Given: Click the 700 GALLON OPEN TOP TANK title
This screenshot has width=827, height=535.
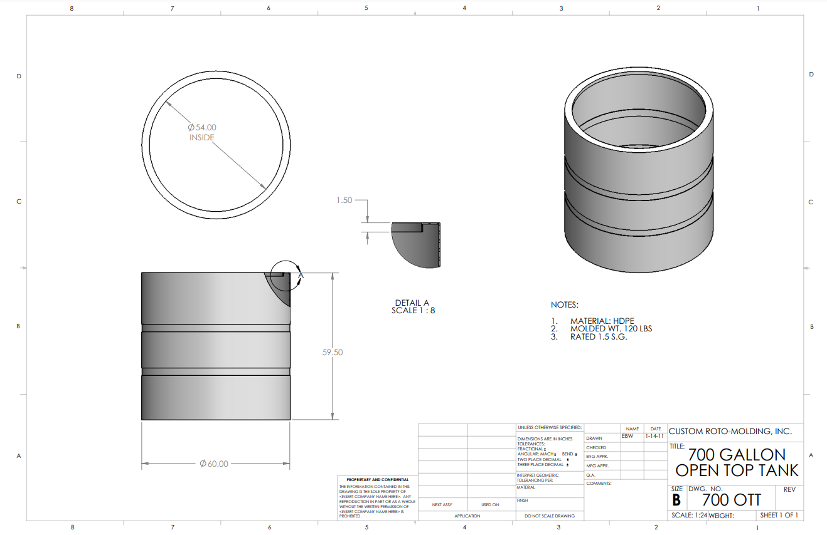Looking at the screenshot, I should [737, 462].
